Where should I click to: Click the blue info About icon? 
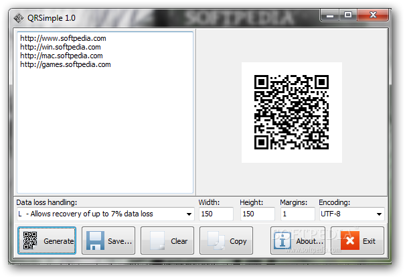[282, 240]
